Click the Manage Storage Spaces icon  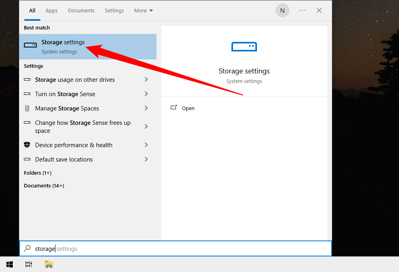(27, 108)
